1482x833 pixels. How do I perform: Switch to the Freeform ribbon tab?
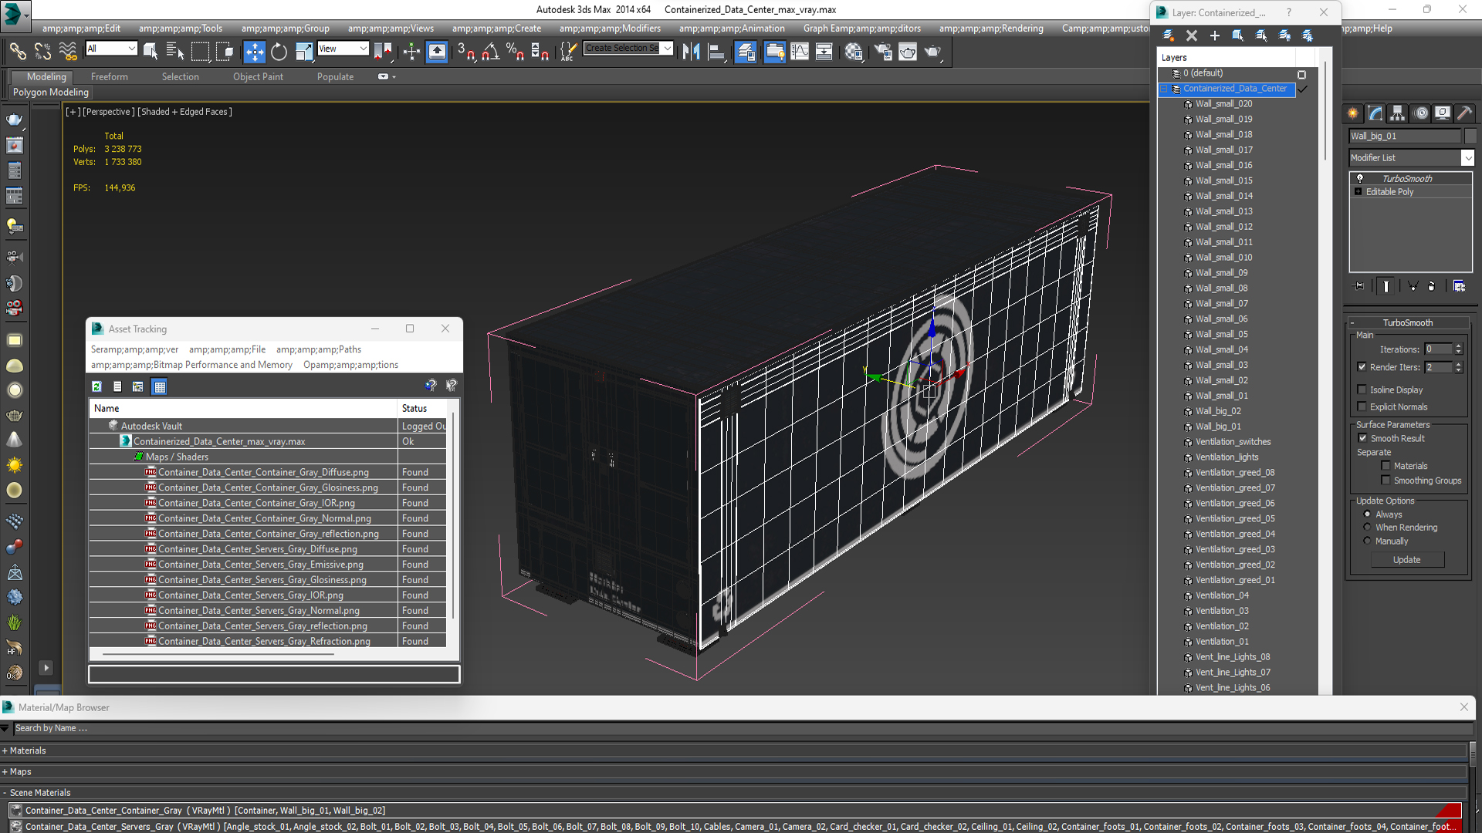coord(110,76)
